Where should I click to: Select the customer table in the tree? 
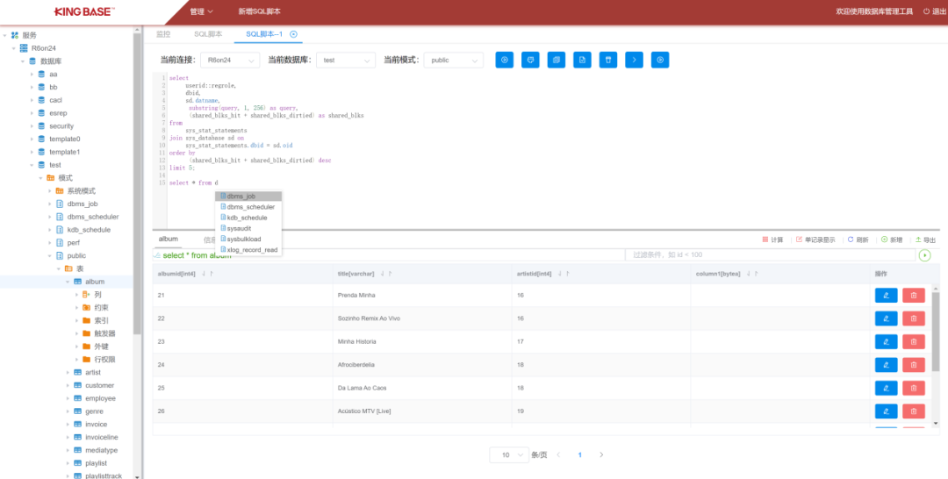[100, 385]
